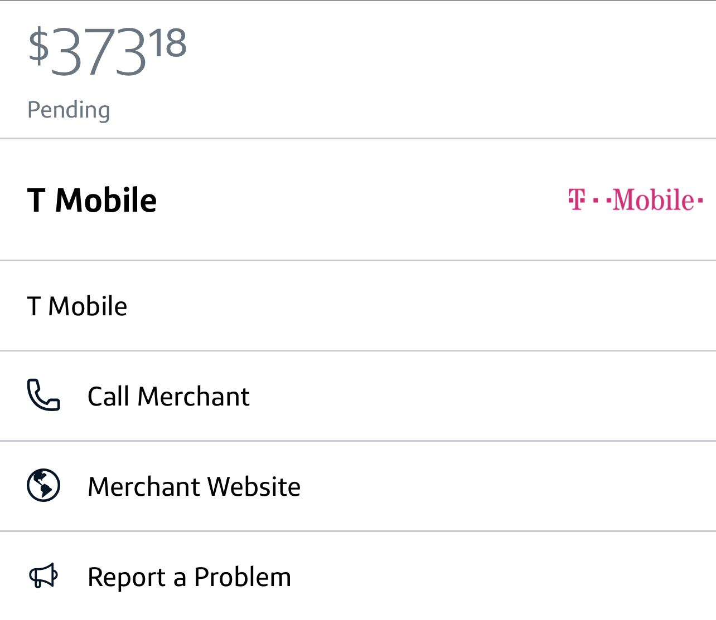716x620 pixels.
Task: Tap the cents superscript 18
Action: [167, 43]
